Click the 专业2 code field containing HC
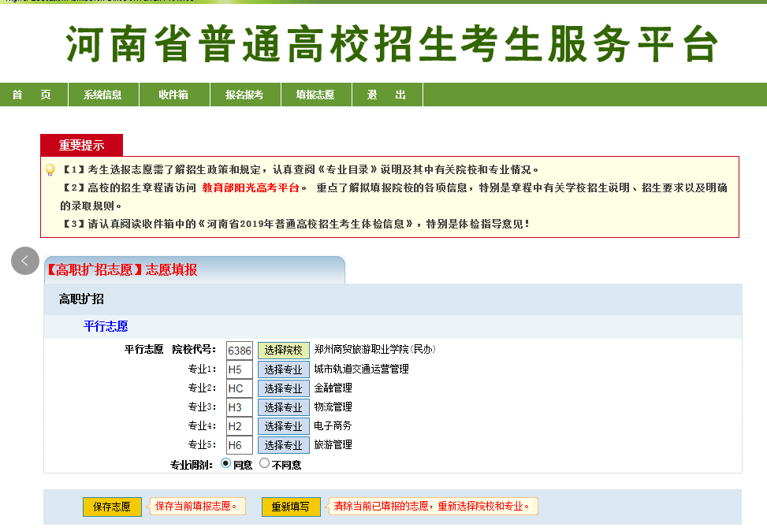This screenshot has width=767, height=531. tap(239, 388)
